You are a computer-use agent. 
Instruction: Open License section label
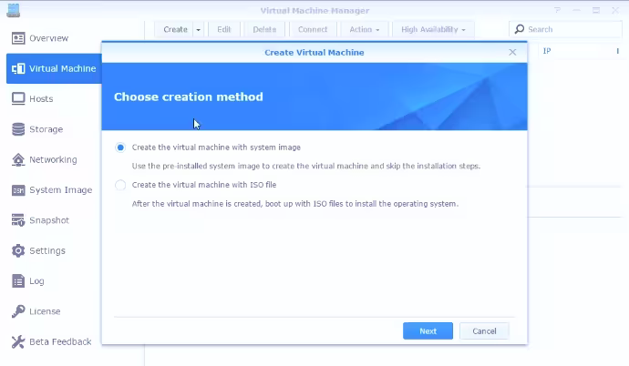(x=45, y=311)
